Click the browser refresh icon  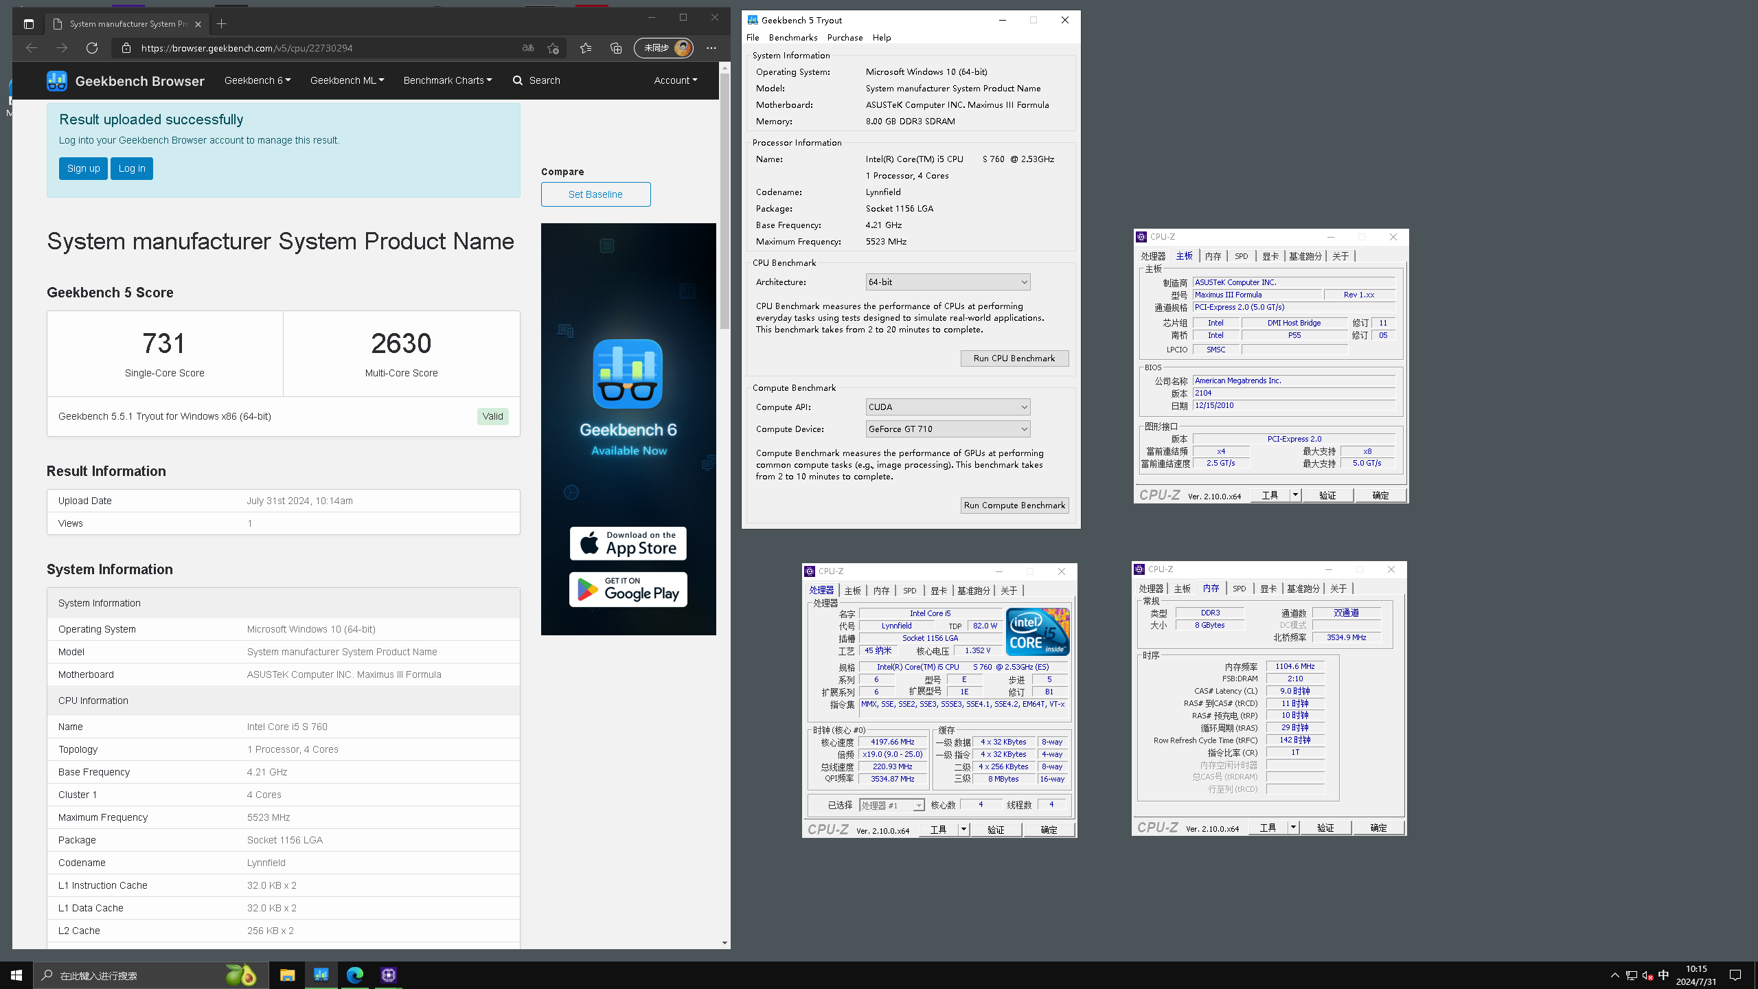coord(92,48)
